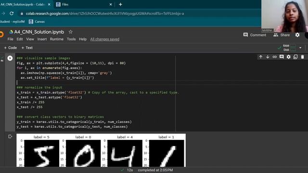Open the cell's editor settings gear icon
Viewport: 308px width, 173px height.
(288, 57)
